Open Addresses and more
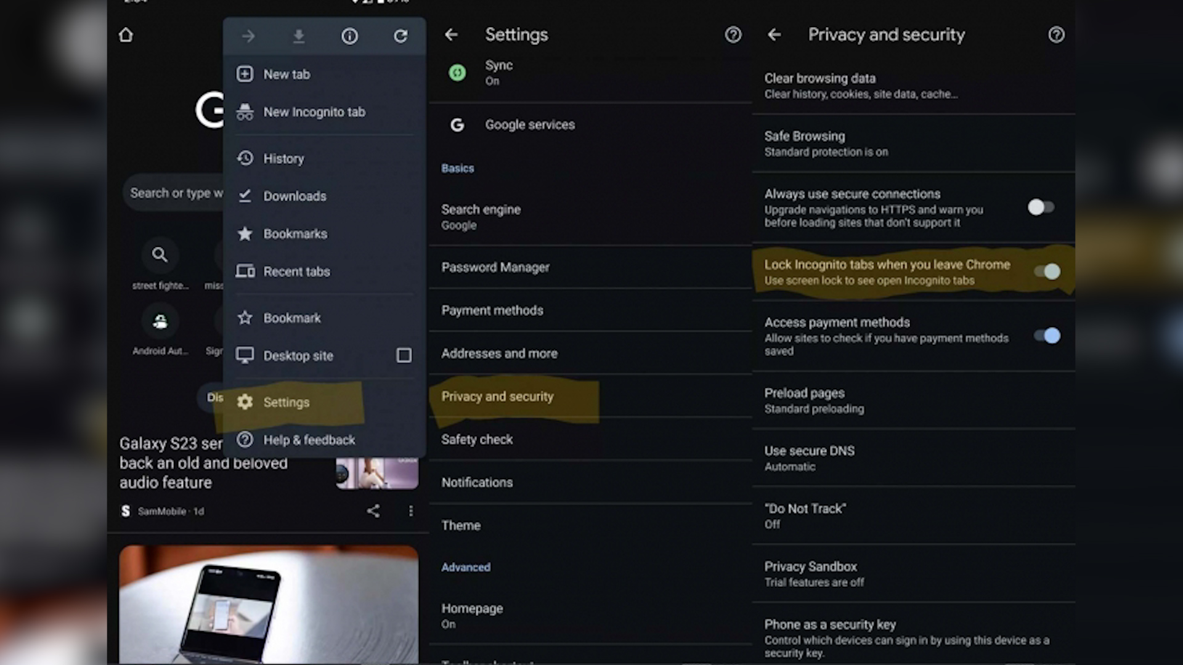The width and height of the screenshot is (1183, 665). [x=590, y=353]
